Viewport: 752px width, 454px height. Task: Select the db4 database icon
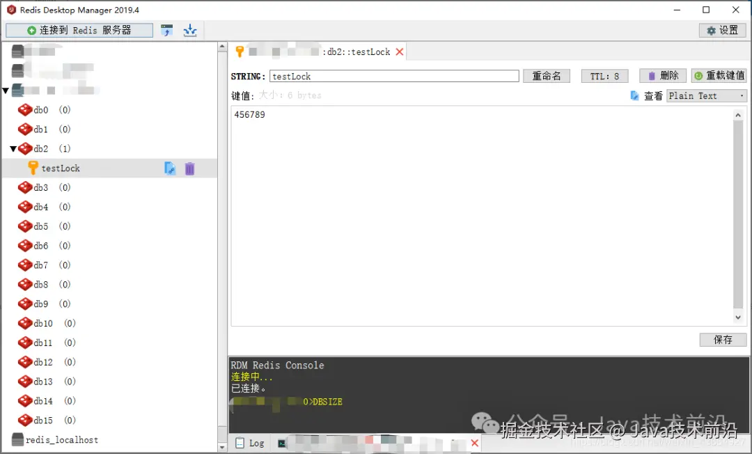coord(25,207)
